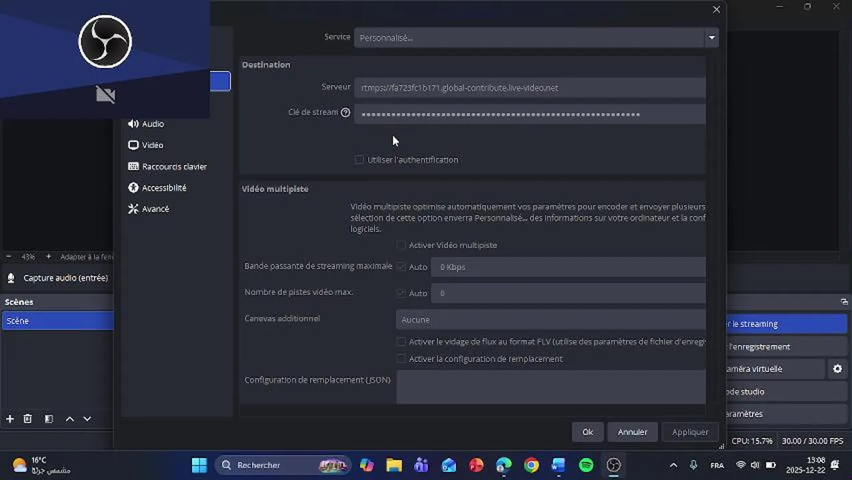The image size is (852, 480).
Task: Open the Windows Start menu
Action: click(199, 465)
